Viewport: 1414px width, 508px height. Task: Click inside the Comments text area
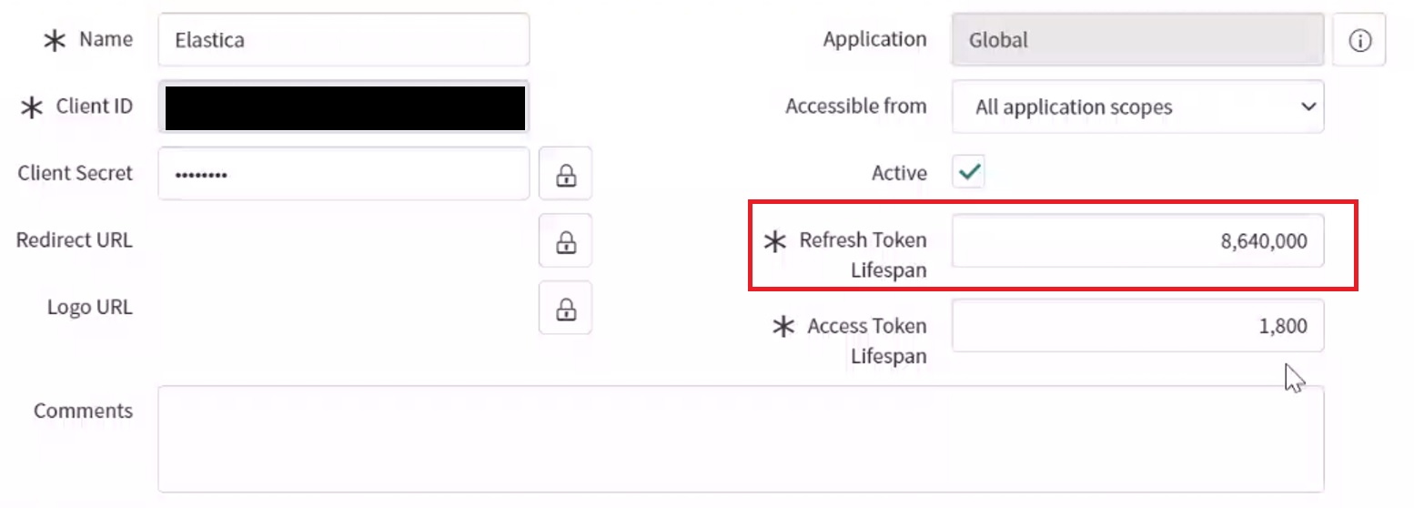click(741, 439)
